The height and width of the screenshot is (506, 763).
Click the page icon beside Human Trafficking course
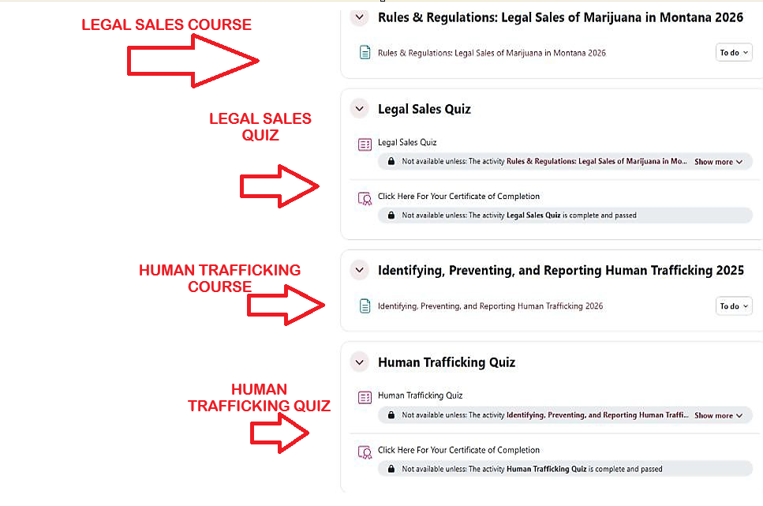click(364, 305)
